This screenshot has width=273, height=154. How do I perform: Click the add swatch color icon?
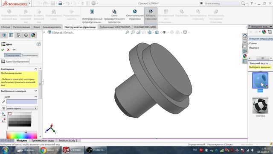click(3, 114)
